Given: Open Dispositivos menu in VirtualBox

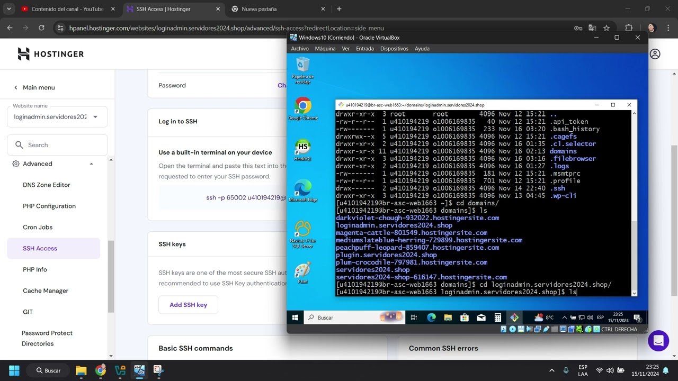Looking at the screenshot, I should click(394, 48).
